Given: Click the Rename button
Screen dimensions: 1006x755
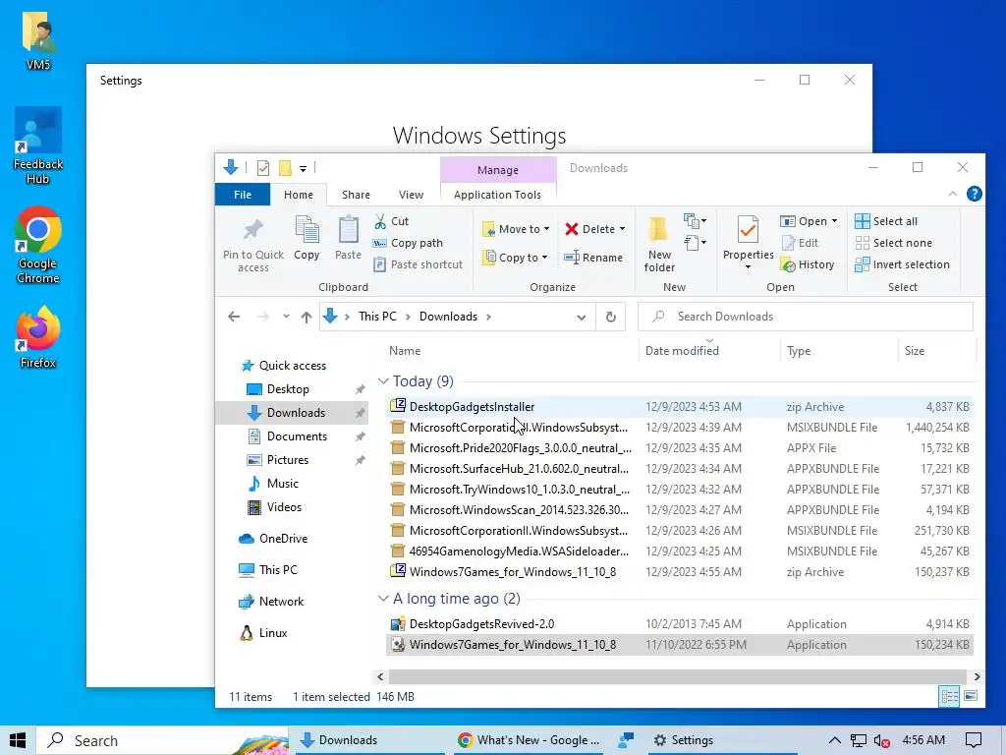Looking at the screenshot, I should coord(593,258).
